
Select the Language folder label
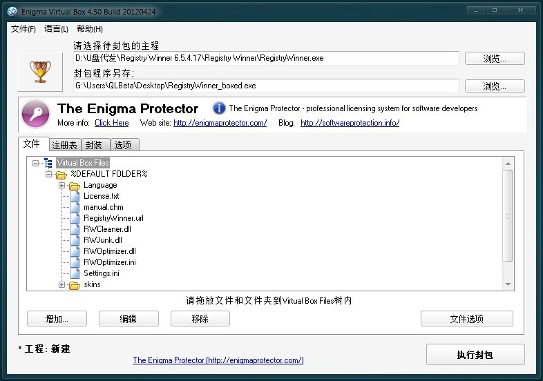[x=100, y=185]
